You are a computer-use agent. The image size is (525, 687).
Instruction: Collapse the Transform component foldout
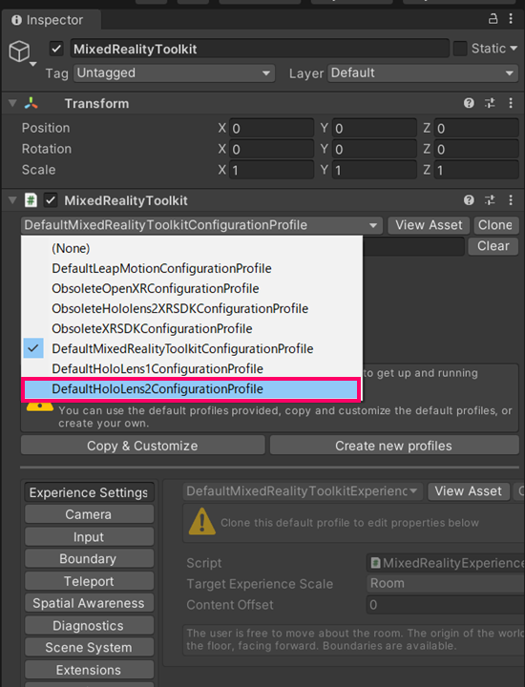pyautogui.click(x=12, y=103)
